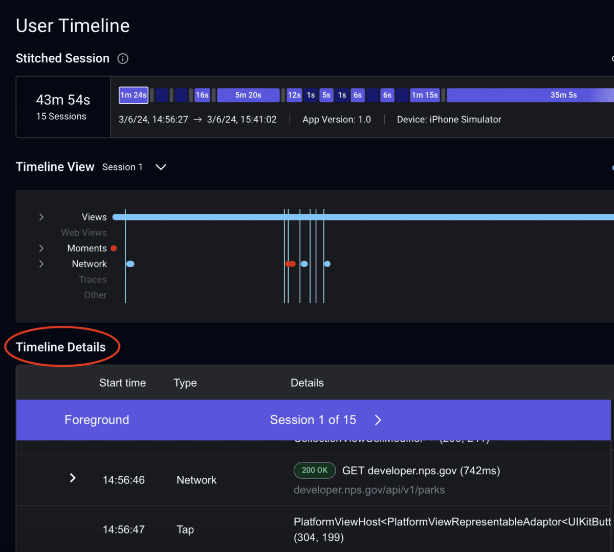Select the Traces row label
614x552 pixels.
[93, 279]
